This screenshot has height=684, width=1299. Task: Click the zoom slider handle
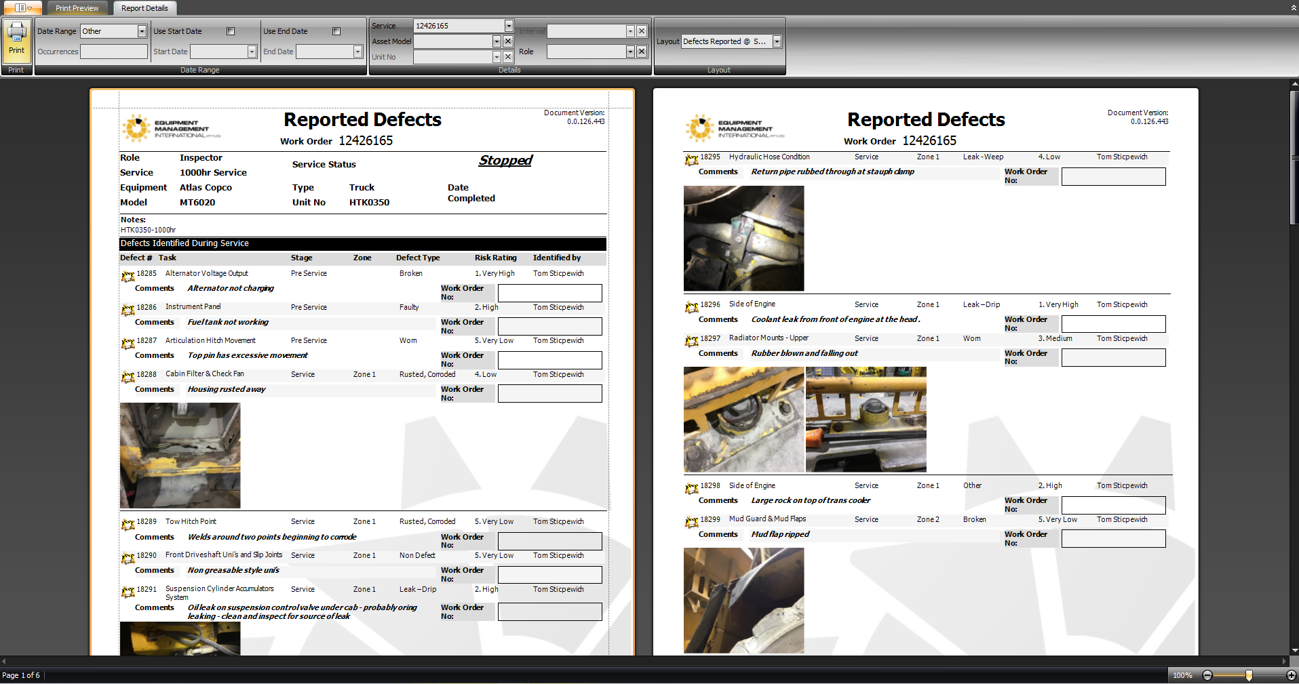tap(1249, 675)
